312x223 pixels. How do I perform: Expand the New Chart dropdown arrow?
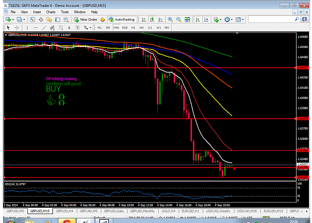(13, 19)
